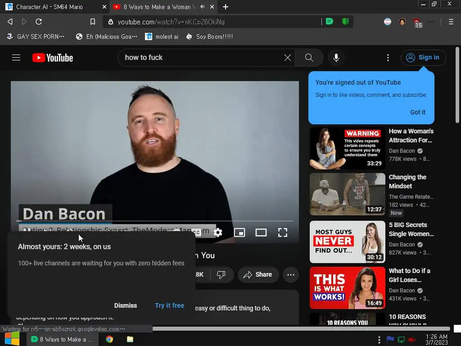Open the What to Do if a Girl Loses title

[409, 275]
